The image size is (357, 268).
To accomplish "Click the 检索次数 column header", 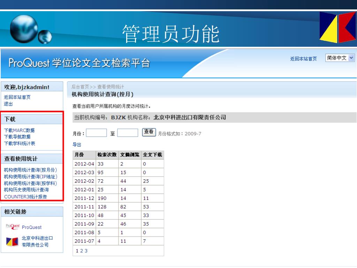I will click(107, 155).
